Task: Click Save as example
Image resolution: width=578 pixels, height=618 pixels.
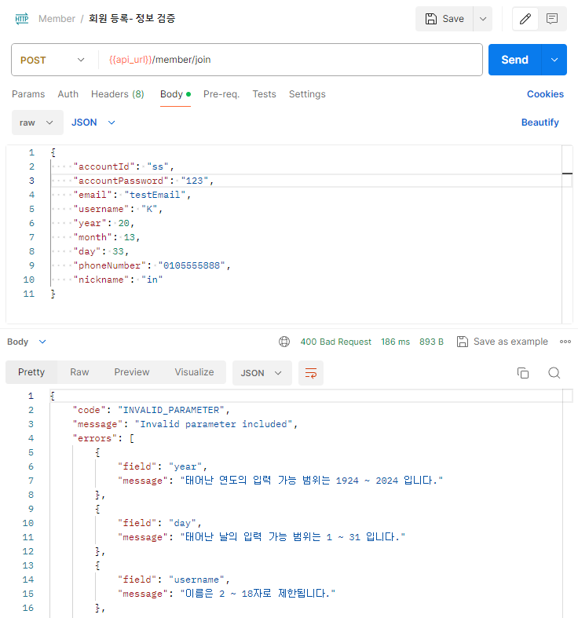Action: point(510,342)
